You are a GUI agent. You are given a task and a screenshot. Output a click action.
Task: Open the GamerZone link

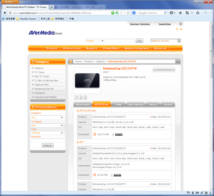[x=165, y=24]
